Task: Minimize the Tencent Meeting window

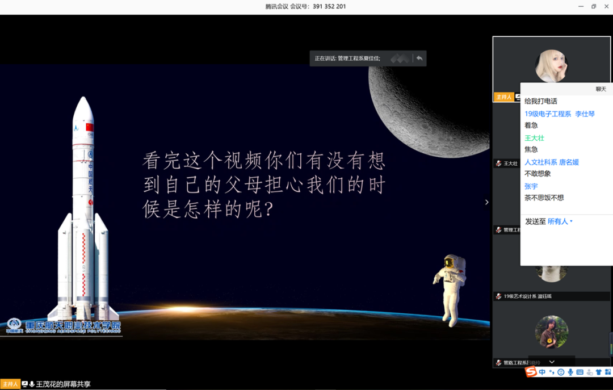Action: [x=581, y=6]
